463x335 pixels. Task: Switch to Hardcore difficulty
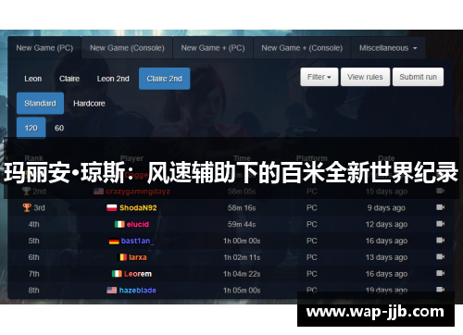(x=89, y=104)
